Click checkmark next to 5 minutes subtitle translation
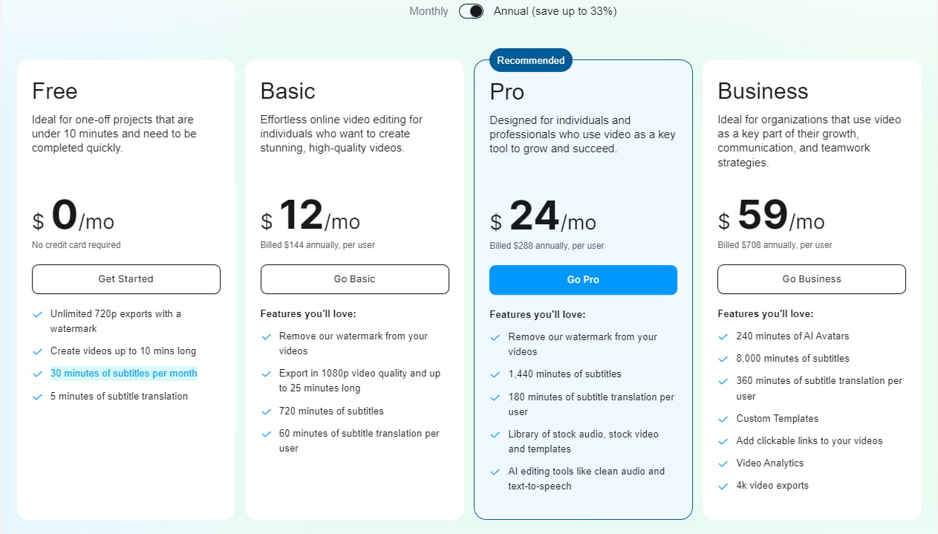Screen dimensions: 938x534 37,397
